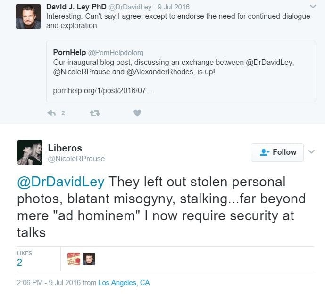
Task: Expand top tweet options chevron
Action: click(x=312, y=7)
